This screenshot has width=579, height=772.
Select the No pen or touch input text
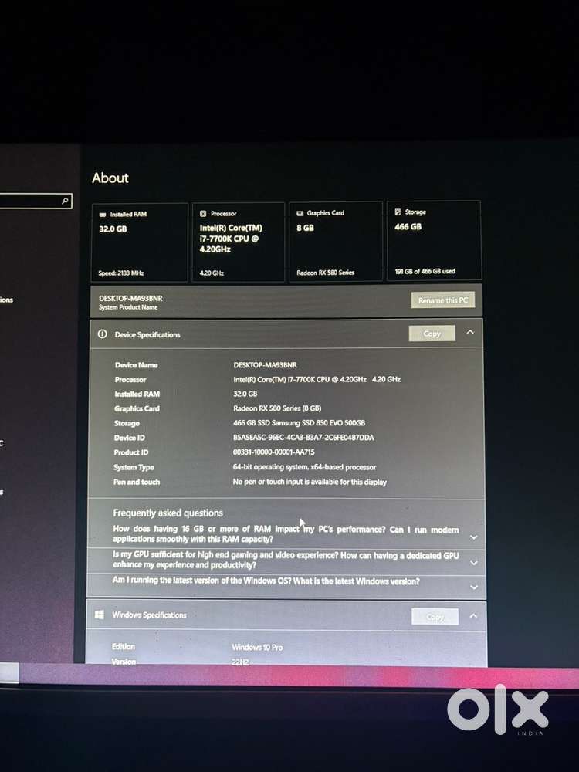click(310, 482)
